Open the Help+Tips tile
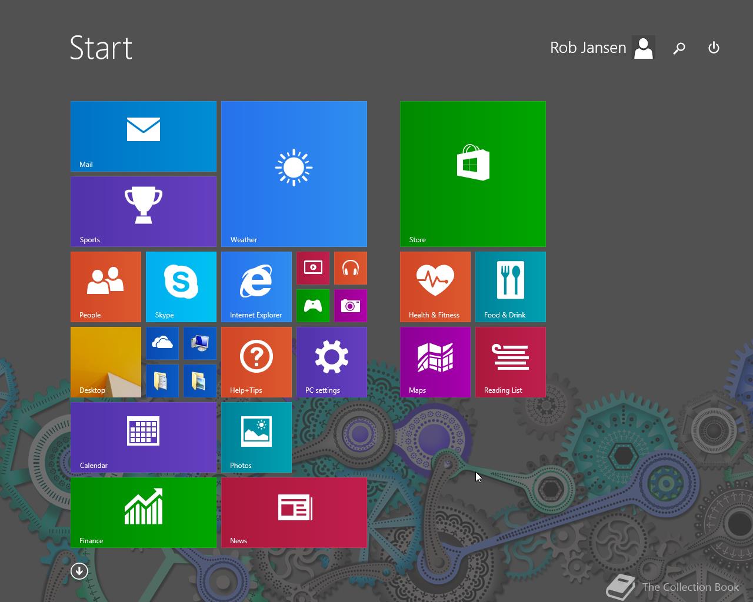 tap(256, 362)
